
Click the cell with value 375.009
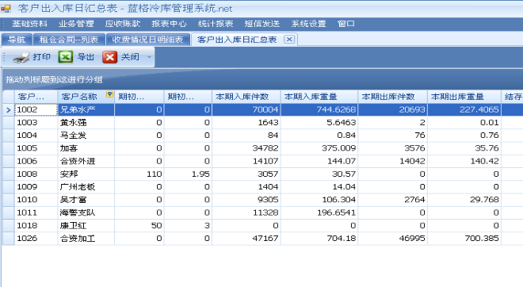[319, 148]
